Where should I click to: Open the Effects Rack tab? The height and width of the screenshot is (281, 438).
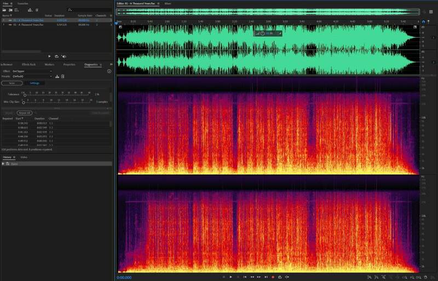pos(29,65)
